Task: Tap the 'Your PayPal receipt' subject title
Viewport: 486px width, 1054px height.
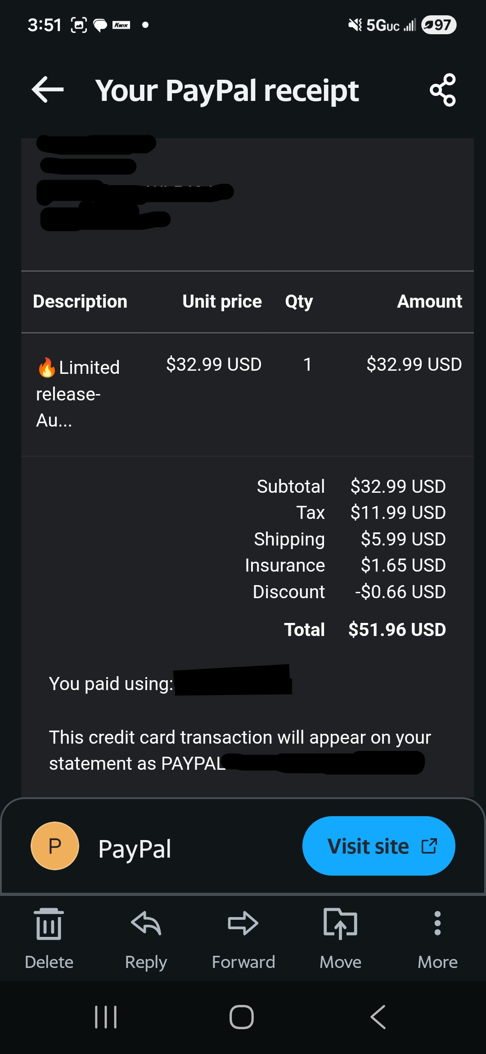Action: [x=227, y=91]
